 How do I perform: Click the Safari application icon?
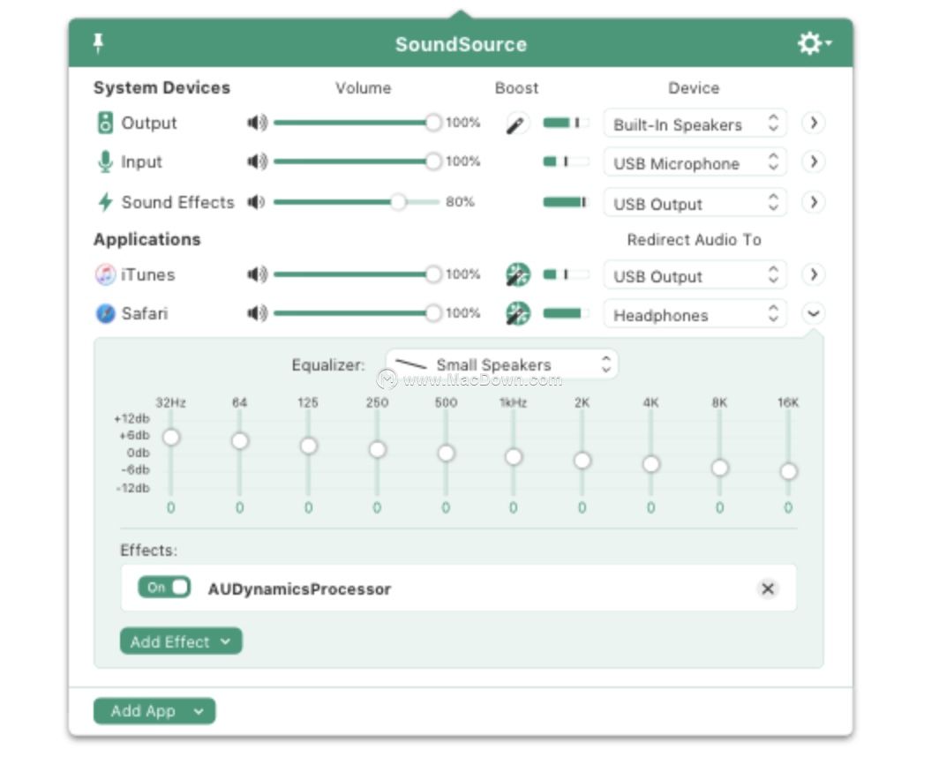[105, 313]
